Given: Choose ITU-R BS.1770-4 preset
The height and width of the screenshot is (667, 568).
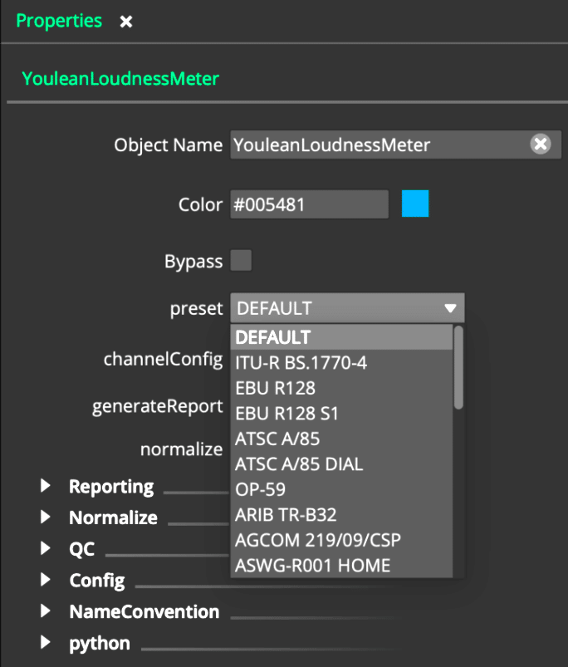Looking at the screenshot, I should click(341, 363).
